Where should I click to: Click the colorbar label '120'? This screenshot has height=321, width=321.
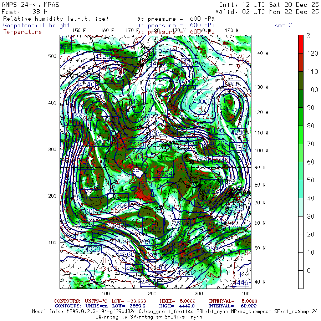[x=312, y=53]
